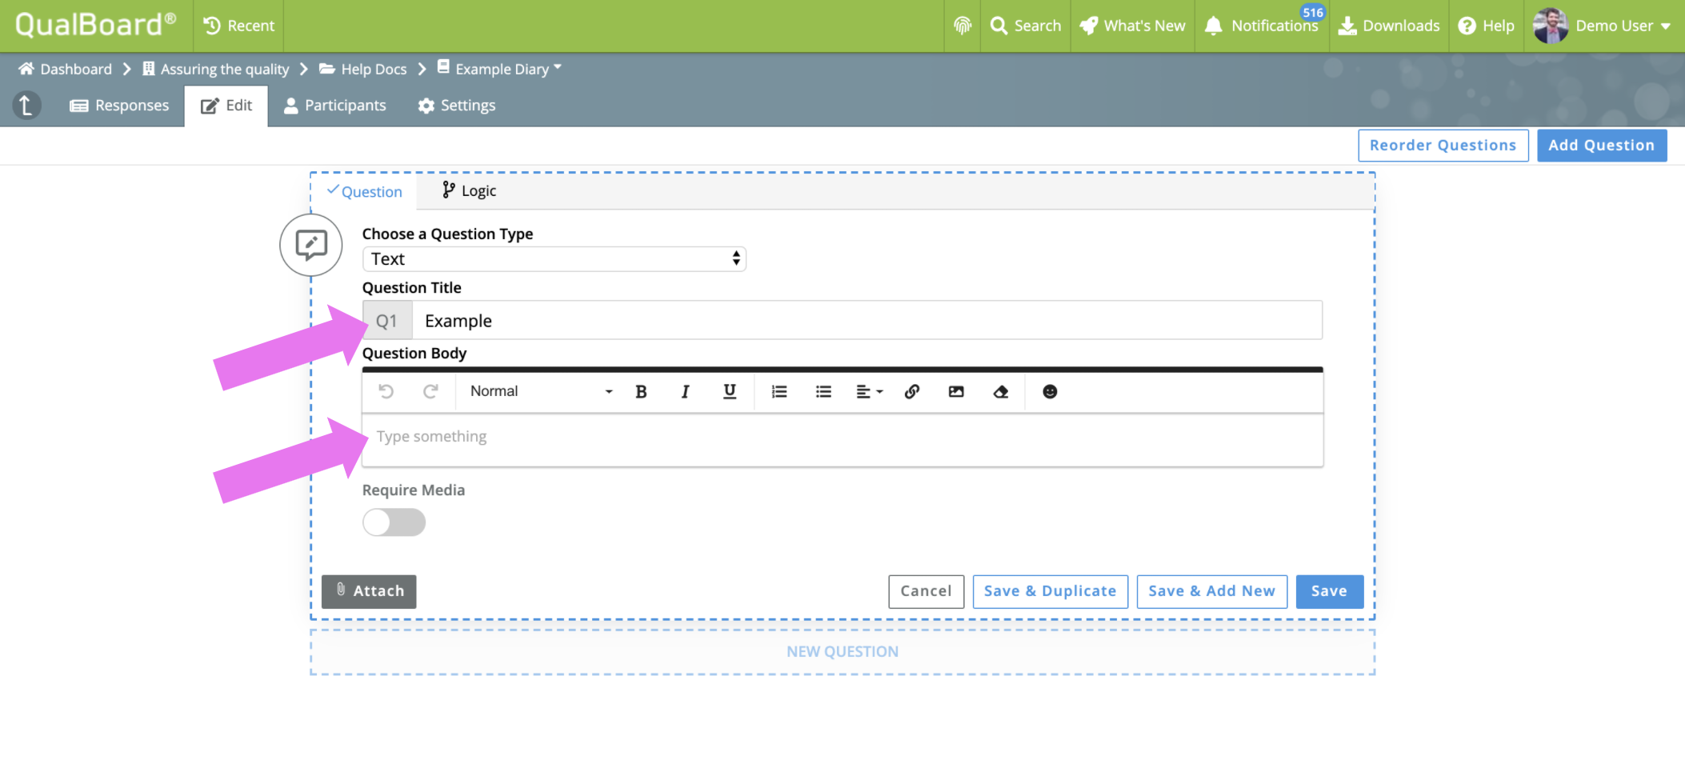This screenshot has width=1685, height=784.
Task: Click the Attach button
Action: point(369,591)
